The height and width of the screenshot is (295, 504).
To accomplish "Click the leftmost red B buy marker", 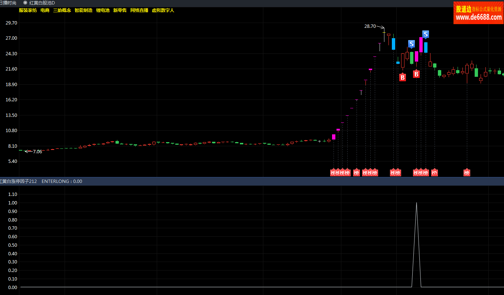I will [403, 77].
